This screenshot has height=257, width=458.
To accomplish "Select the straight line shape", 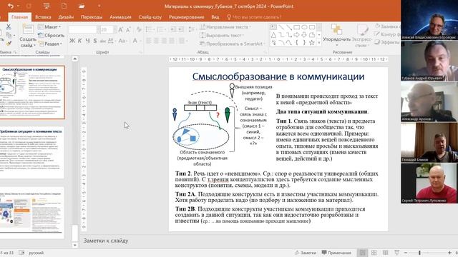I will [x=281, y=27].
